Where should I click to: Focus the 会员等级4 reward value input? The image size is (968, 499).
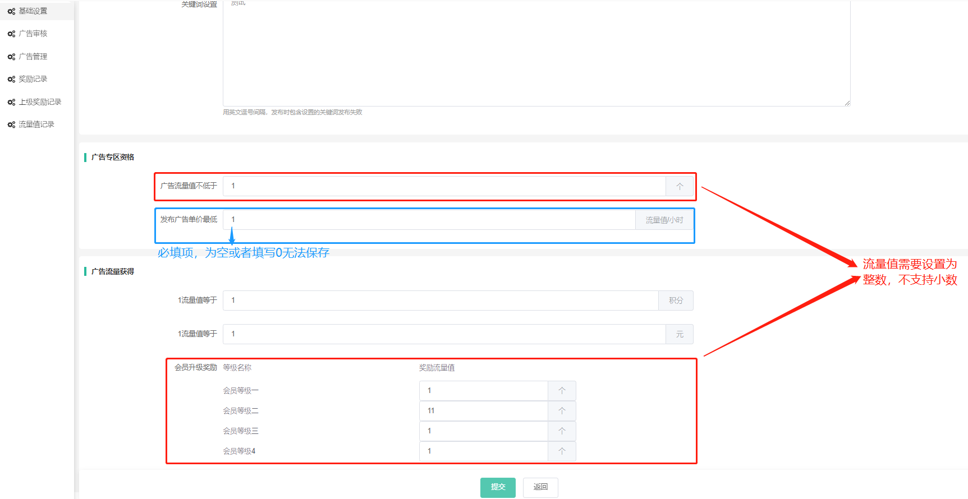pyautogui.click(x=484, y=451)
